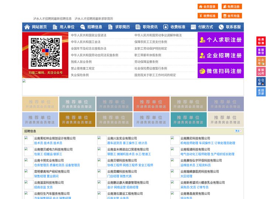This screenshot has width=266, height=199.
Task: Click the 公众号 floating sidebar button
Action: point(261,62)
